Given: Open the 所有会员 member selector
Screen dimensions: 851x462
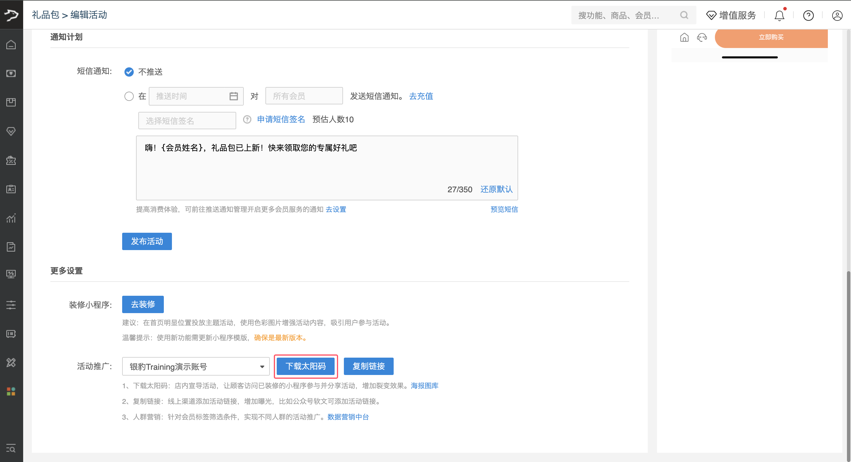Looking at the screenshot, I should point(304,96).
